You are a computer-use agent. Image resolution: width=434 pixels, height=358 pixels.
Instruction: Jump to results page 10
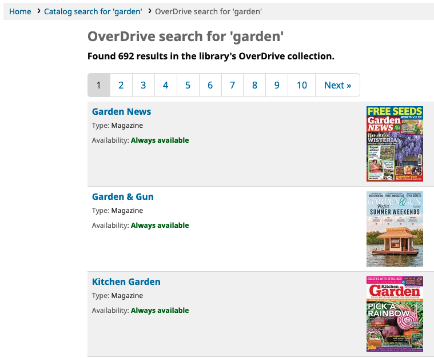pyautogui.click(x=302, y=85)
